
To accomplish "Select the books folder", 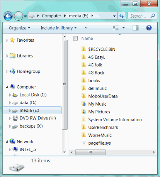I will [94, 81].
